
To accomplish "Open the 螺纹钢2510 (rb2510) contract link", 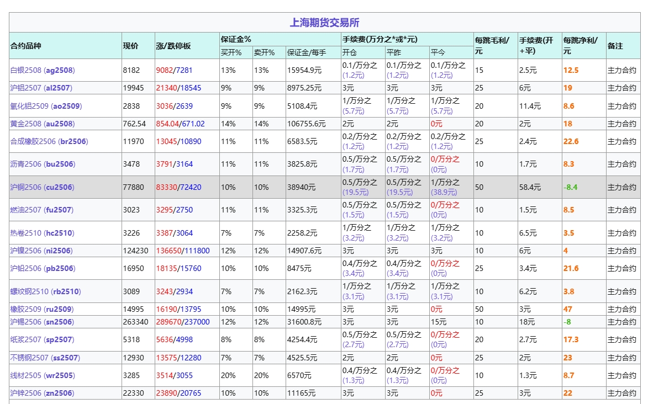I will (45, 291).
